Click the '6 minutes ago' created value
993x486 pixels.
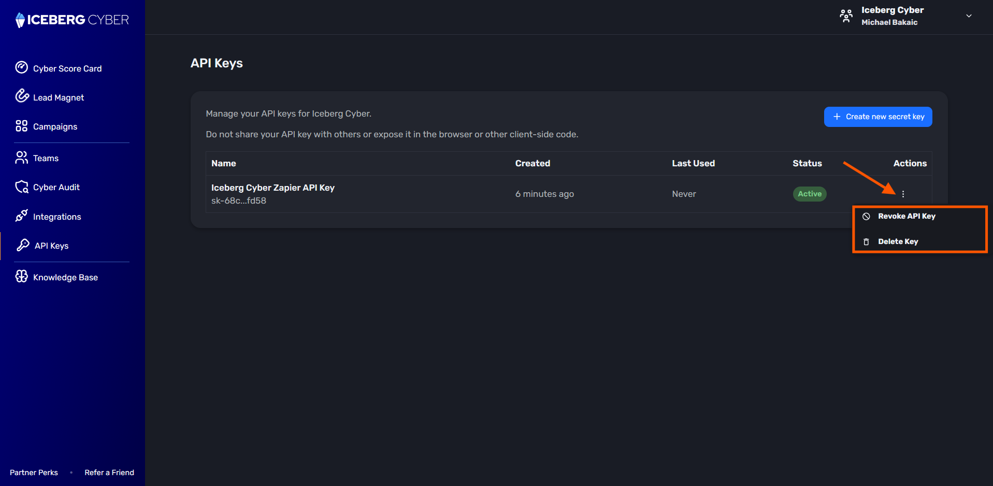pos(544,194)
